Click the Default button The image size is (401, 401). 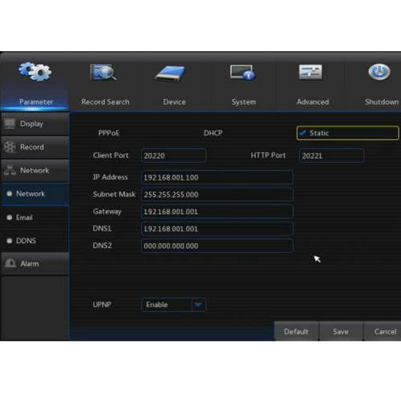pos(296,332)
